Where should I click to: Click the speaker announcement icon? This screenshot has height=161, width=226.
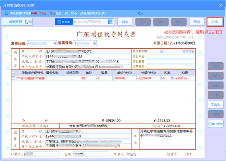pos(140,13)
